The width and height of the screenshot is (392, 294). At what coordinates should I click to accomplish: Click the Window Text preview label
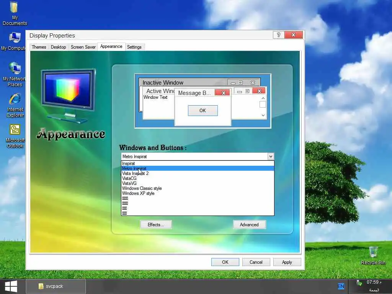tap(155, 97)
